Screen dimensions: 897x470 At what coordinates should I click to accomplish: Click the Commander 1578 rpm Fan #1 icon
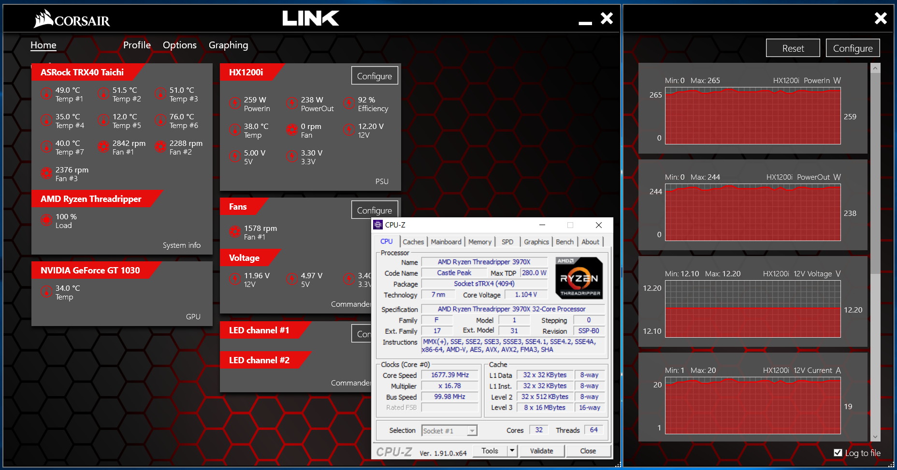[x=235, y=232]
